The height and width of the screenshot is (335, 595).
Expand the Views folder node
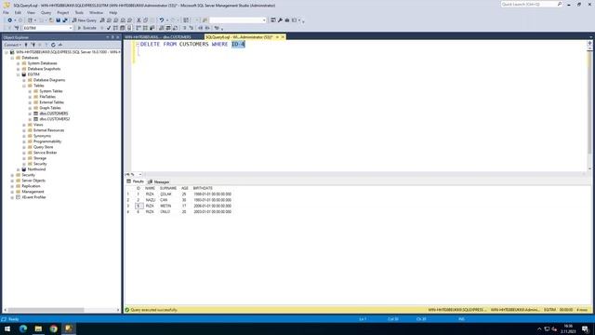24,125
